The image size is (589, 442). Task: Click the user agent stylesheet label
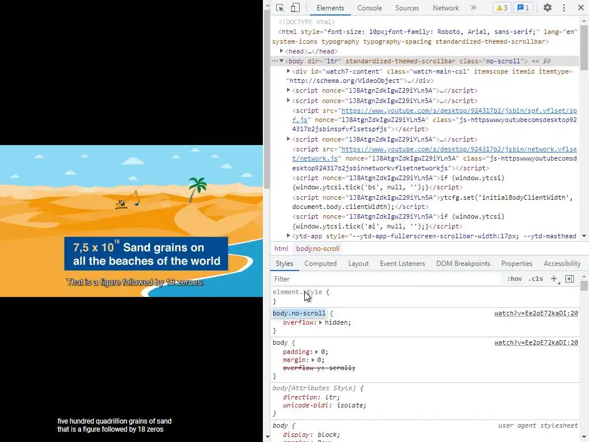tap(538, 425)
